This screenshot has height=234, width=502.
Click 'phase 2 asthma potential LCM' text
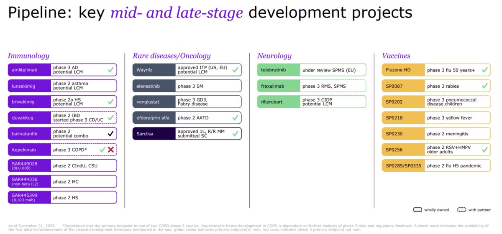[x=70, y=86]
